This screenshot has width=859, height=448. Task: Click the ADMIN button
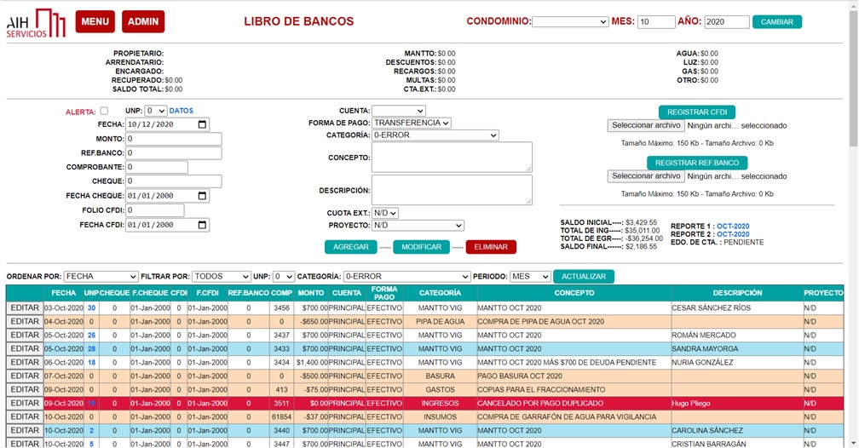[143, 22]
